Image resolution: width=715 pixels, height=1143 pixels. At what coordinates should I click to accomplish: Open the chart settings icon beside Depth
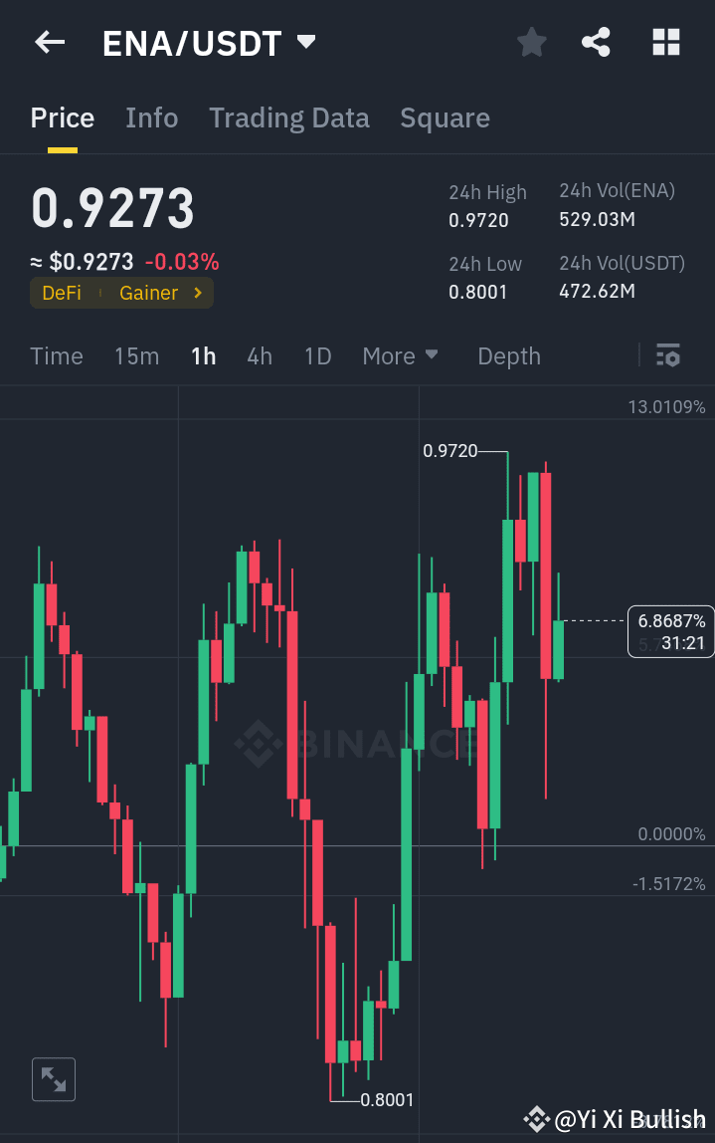[x=667, y=355]
